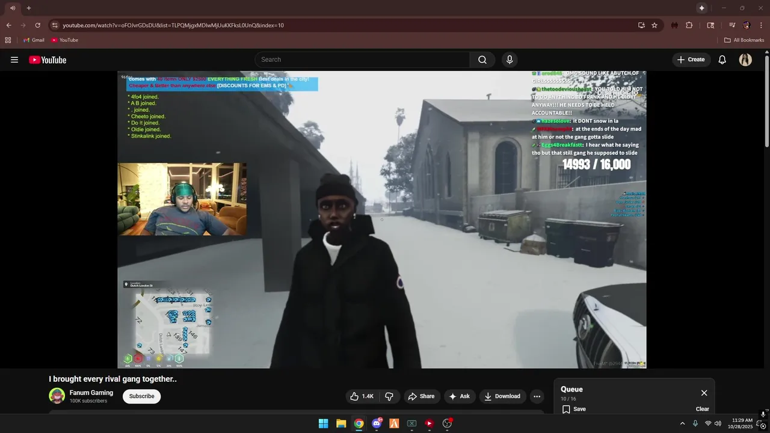Viewport: 770px width, 433px height.
Task: Share the video
Action: (420, 396)
